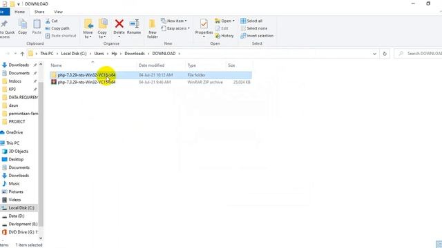Open the Move to command

(88, 28)
